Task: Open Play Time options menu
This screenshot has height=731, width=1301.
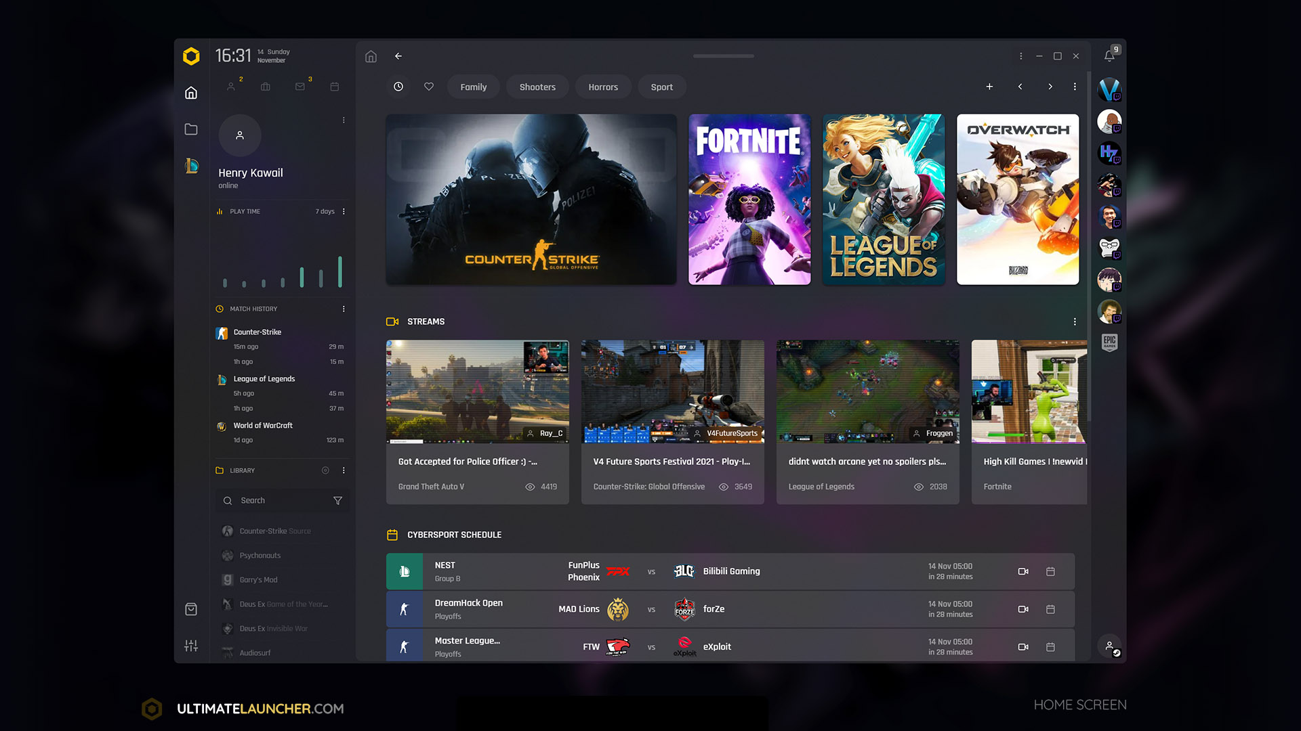Action: pos(344,212)
